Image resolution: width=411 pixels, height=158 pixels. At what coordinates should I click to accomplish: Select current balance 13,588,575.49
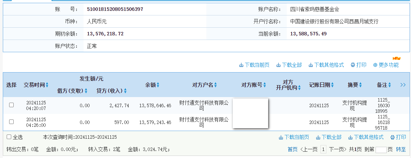pos(309,34)
